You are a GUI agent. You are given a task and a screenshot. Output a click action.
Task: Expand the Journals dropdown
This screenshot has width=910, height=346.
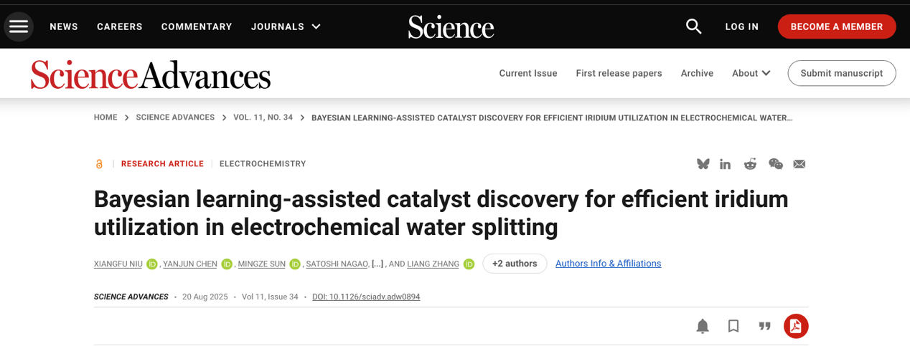(x=286, y=27)
